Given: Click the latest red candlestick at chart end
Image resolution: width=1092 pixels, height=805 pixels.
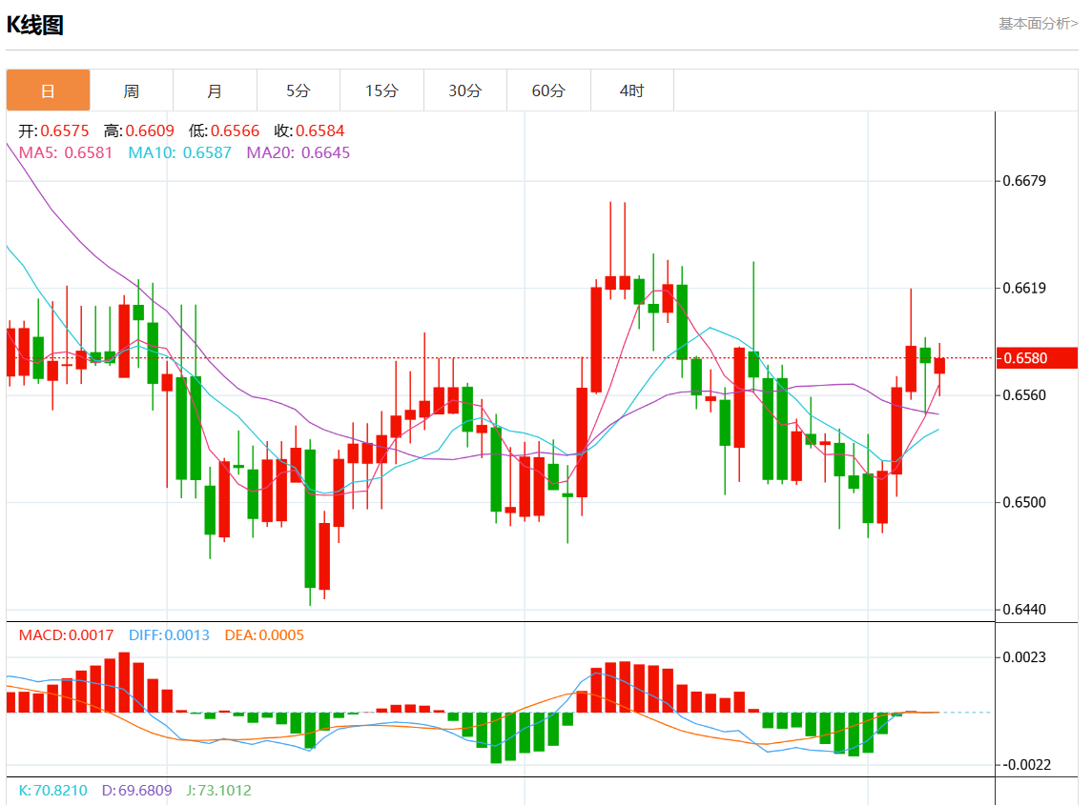Looking at the screenshot, I should 939,366.
